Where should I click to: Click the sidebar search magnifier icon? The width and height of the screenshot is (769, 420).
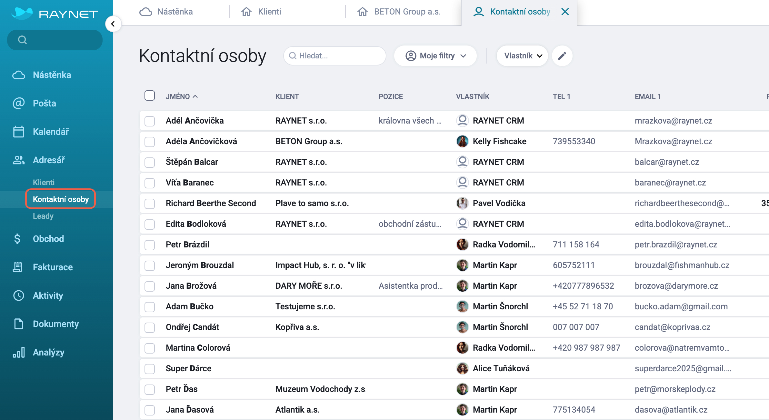(x=22, y=40)
